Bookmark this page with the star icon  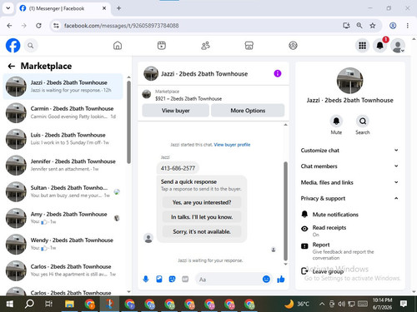pyautogui.click(x=373, y=26)
